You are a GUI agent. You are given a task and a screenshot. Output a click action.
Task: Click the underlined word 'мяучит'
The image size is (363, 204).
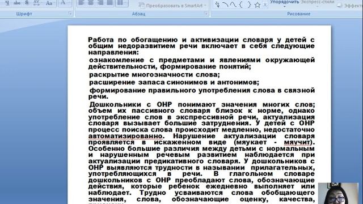[x=297, y=142]
